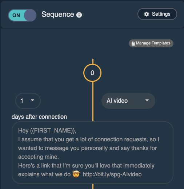Click inside the message text box
184x189 pixels.
[92, 153]
